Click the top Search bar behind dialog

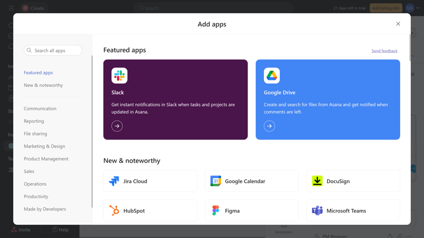[x=214, y=8]
